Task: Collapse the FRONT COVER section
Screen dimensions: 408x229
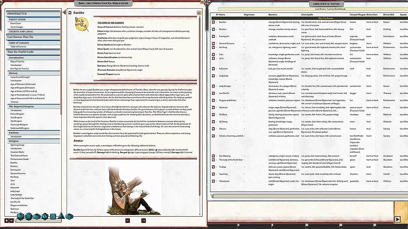Action: (x=34, y=20)
